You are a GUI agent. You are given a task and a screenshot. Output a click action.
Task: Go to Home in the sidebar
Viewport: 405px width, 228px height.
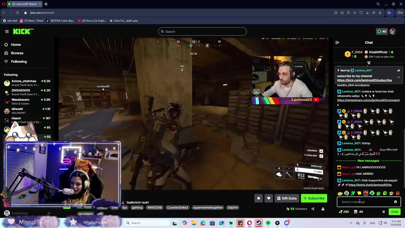coord(16,45)
